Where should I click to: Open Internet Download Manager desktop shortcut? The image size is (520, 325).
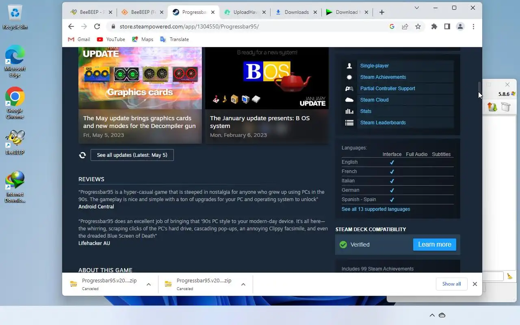tap(15, 187)
